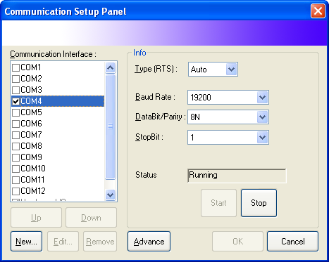This screenshot has height=262, width=329.
Task: Click the Status field showing Running
Action: [237, 176]
